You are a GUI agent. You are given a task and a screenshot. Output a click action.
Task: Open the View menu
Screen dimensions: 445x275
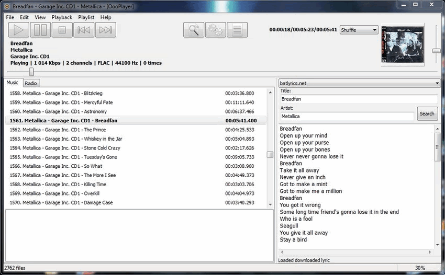coord(40,17)
